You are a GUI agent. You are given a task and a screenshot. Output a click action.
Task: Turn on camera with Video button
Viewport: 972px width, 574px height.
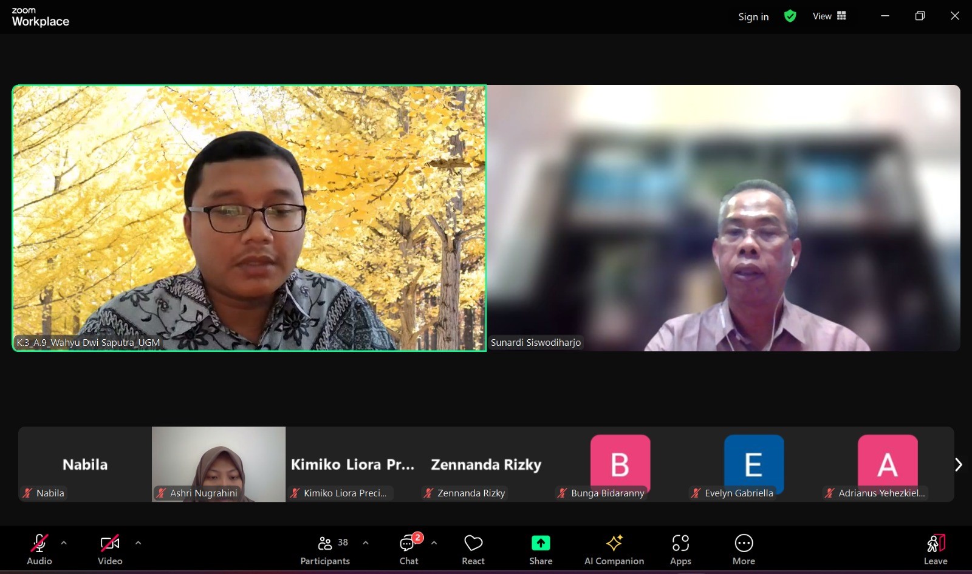click(110, 544)
